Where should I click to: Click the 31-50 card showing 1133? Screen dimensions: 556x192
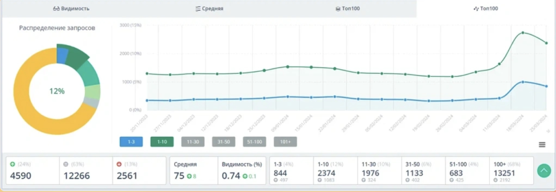coord(424,170)
